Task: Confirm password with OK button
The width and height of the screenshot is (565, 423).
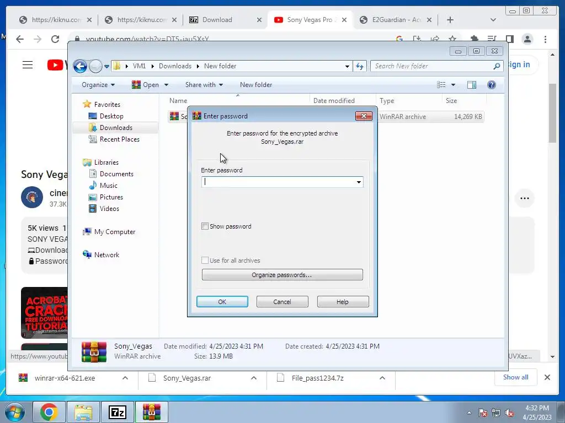Action: [x=222, y=302]
